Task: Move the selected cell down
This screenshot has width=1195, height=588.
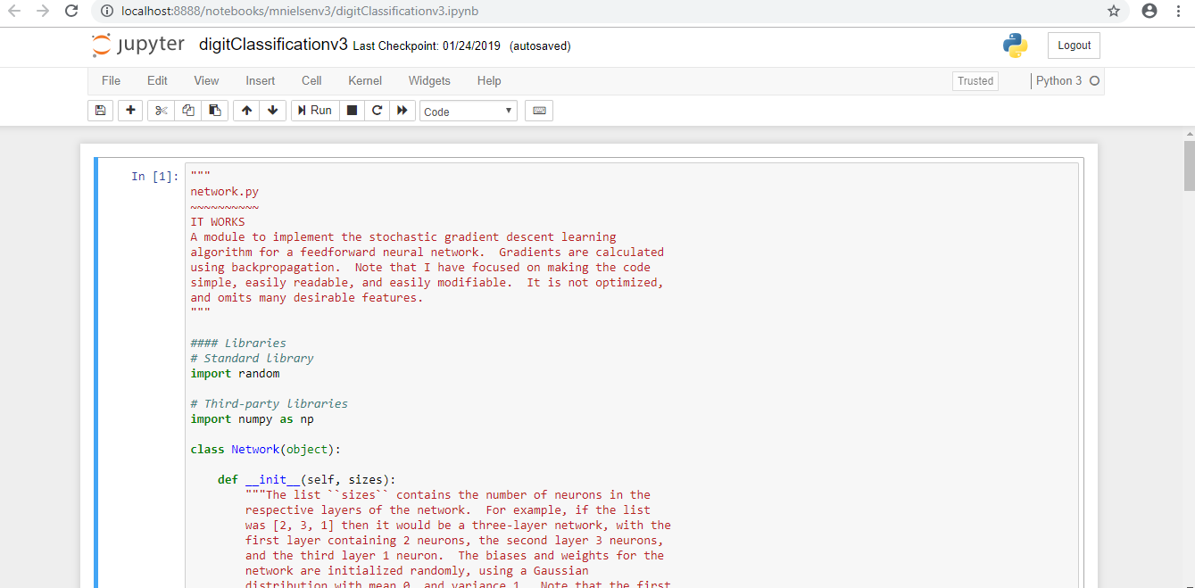Action: [272, 110]
